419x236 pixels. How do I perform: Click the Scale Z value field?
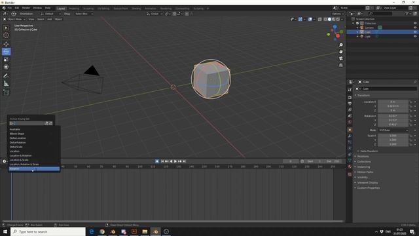(393, 144)
